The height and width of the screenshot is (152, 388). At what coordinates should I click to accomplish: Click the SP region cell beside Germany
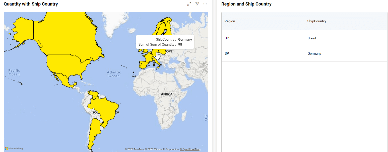tap(227, 54)
